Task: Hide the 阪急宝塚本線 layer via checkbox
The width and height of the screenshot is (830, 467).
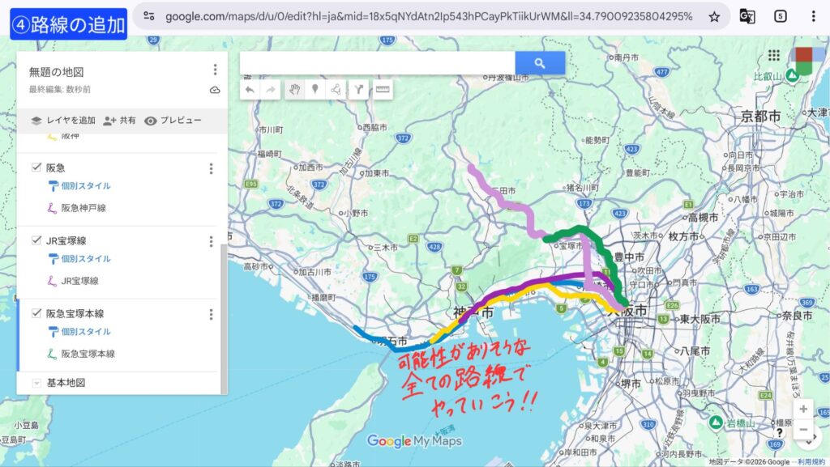Action: coord(36,313)
